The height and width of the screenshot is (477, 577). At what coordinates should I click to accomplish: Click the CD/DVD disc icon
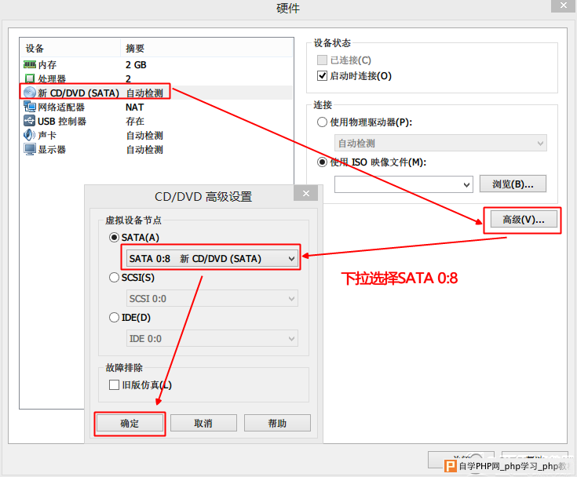pyautogui.click(x=30, y=93)
